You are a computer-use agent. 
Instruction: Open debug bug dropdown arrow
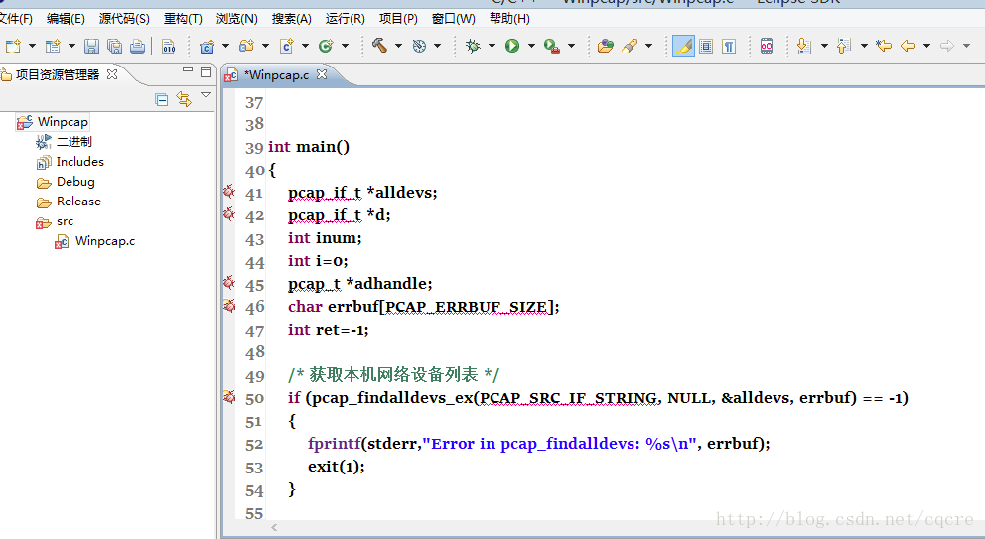click(x=492, y=46)
